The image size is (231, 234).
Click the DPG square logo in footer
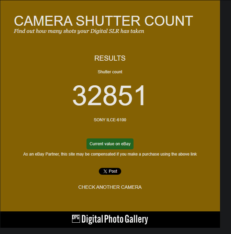(x=76, y=219)
